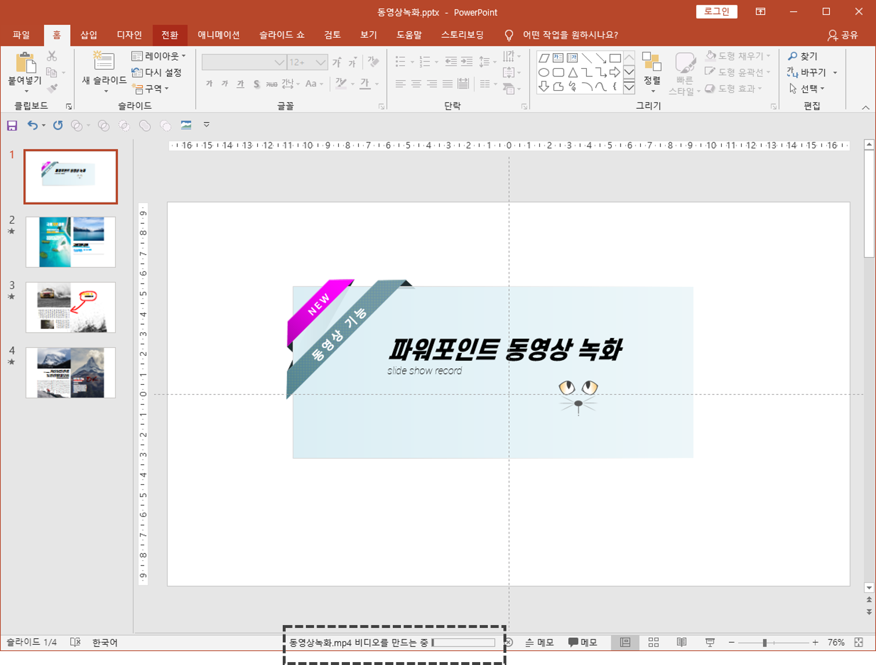
Task: Toggle center text alignment
Action: click(416, 84)
